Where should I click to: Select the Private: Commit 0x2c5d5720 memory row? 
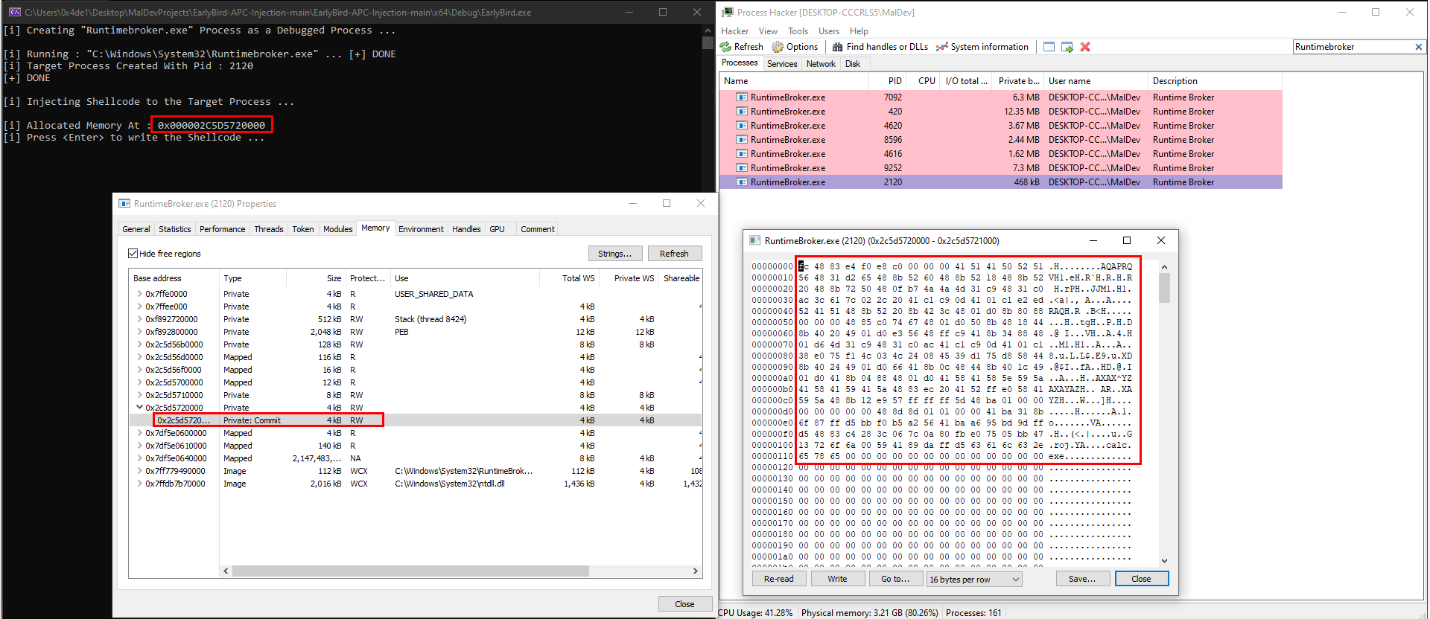pyautogui.click(x=416, y=420)
